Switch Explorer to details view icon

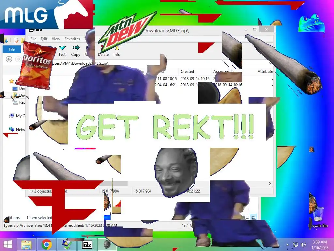246,217
